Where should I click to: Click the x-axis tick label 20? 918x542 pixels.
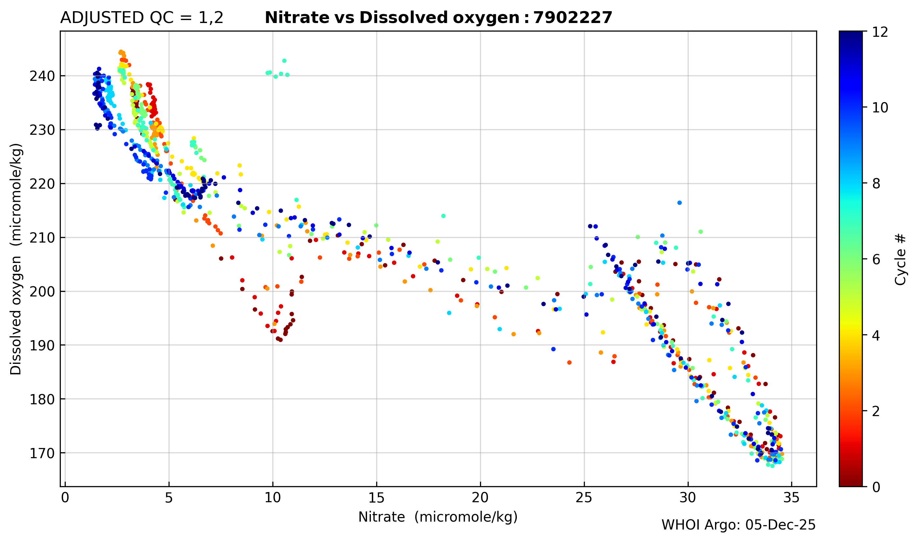point(480,498)
